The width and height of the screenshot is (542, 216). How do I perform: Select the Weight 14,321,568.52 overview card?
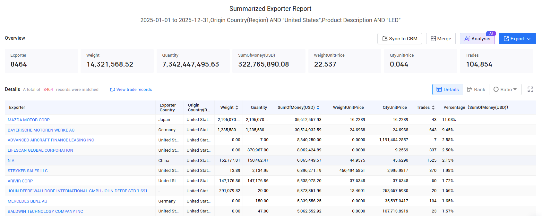[117, 61]
